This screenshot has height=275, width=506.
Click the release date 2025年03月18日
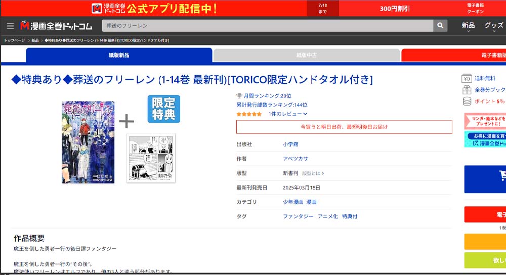(302, 188)
